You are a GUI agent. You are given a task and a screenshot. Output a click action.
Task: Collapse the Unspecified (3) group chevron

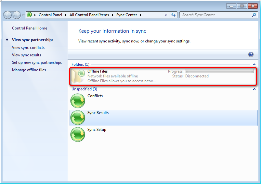tap(254, 89)
